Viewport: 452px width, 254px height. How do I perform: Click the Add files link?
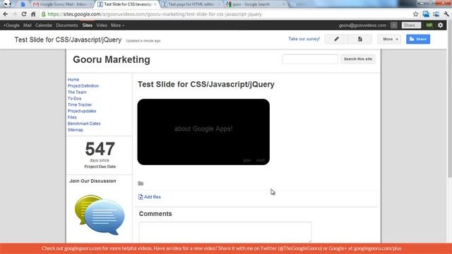coord(153,197)
